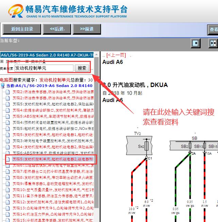Click the left tree panel scrollbar thumb
This screenshot has height=222, width=218.
click(x=97, y=132)
